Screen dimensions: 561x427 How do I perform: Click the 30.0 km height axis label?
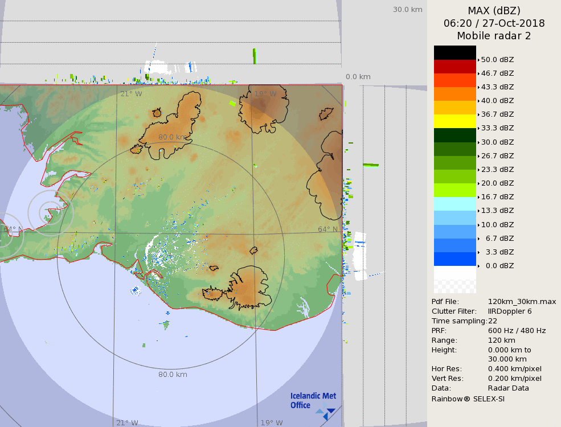pos(407,10)
